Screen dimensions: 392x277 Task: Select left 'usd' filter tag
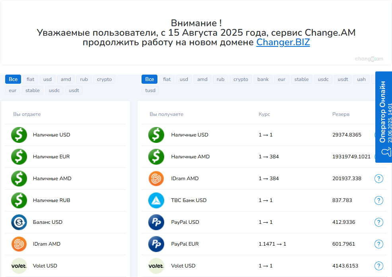tap(47, 79)
